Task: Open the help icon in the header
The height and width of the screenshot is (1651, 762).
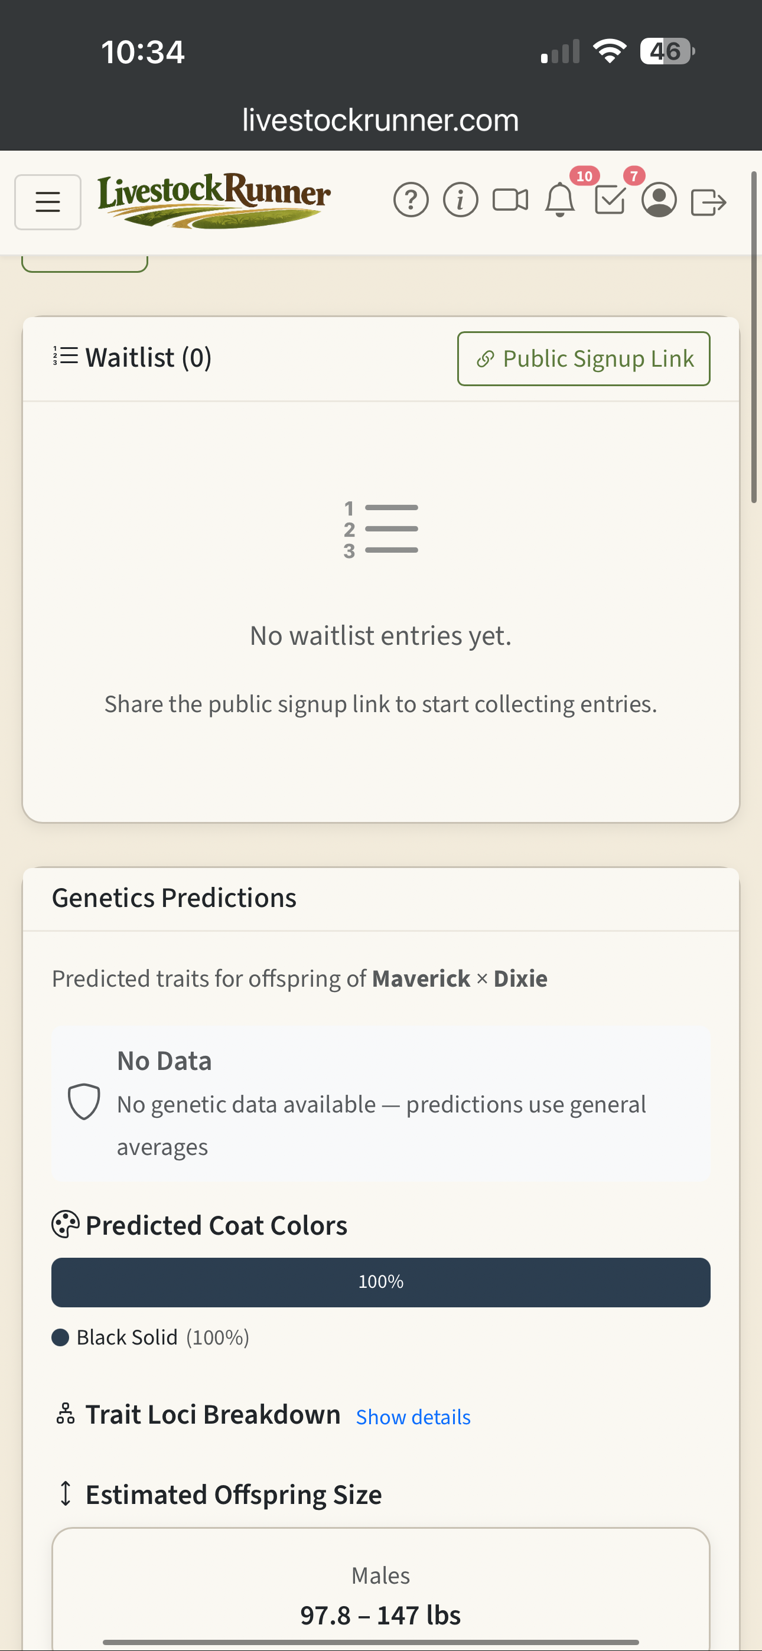Action: point(411,201)
